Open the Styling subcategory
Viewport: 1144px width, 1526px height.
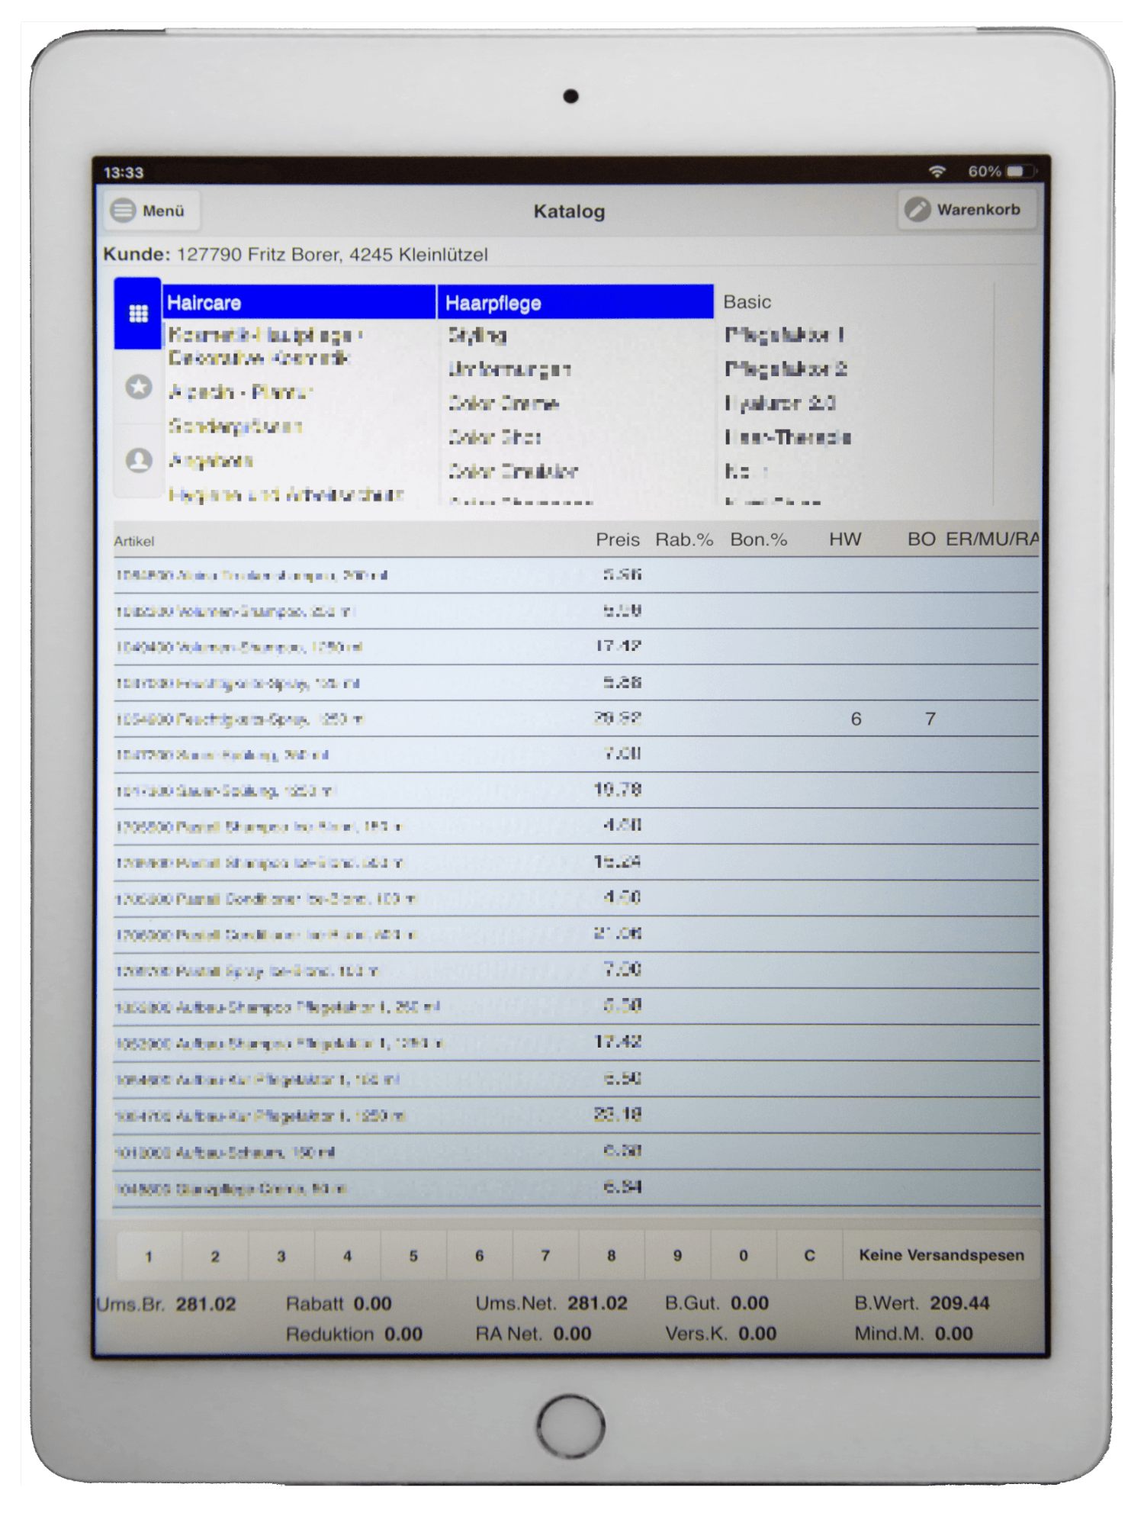478,335
